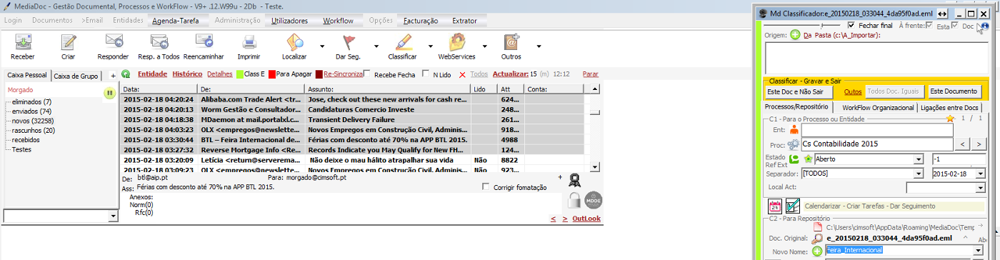Screen dimensions: 1000x260
Task: Enable the Corrigir fomatação checkbox
Action: [486, 187]
